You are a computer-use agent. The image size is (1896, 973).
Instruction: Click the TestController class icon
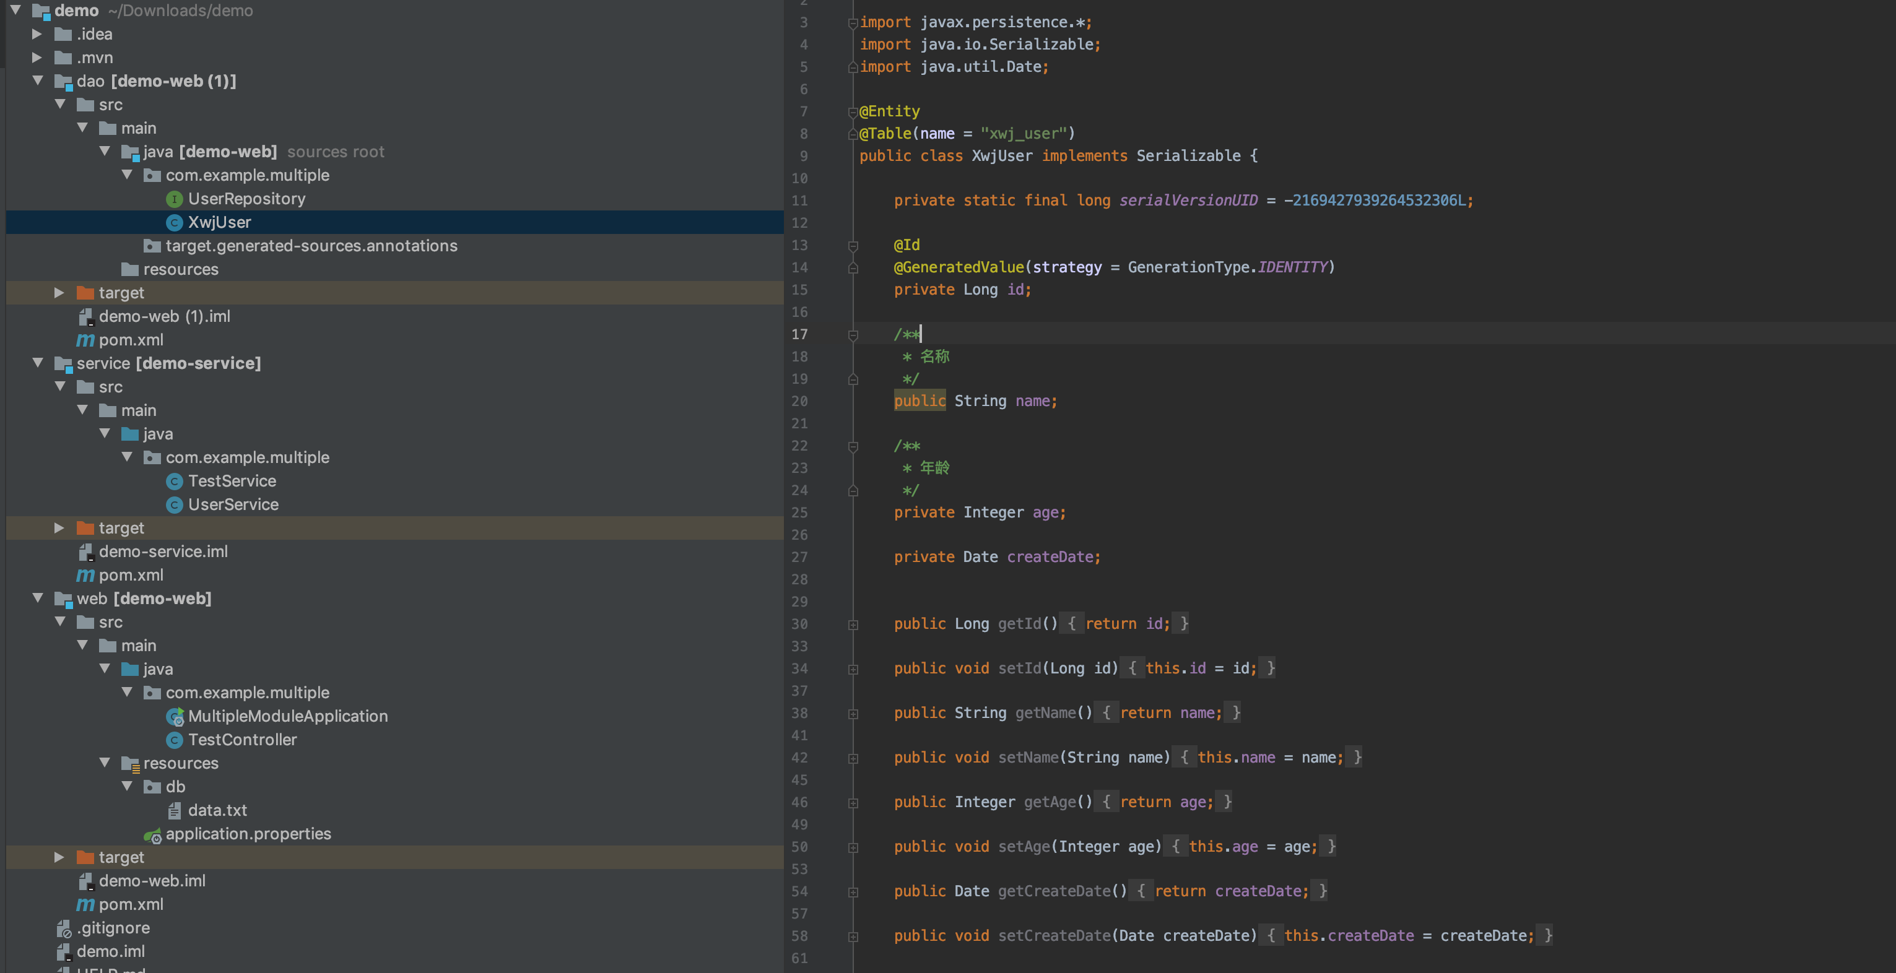click(x=175, y=740)
